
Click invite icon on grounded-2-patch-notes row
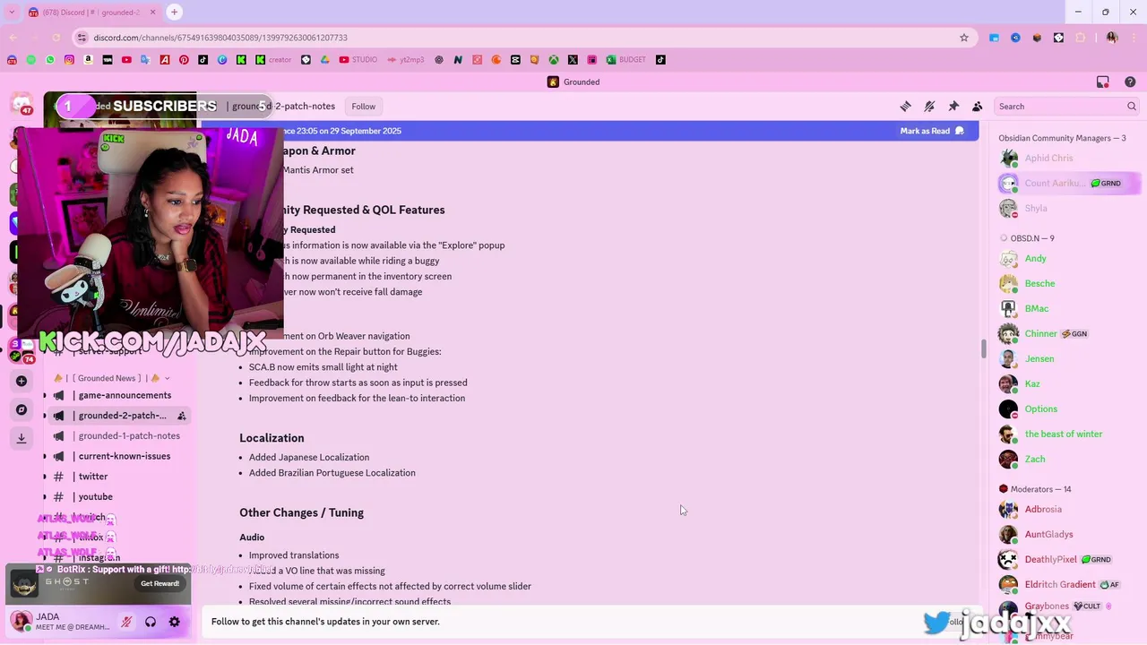[x=182, y=416]
